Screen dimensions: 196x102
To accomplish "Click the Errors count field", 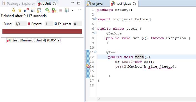I will (49, 24).
